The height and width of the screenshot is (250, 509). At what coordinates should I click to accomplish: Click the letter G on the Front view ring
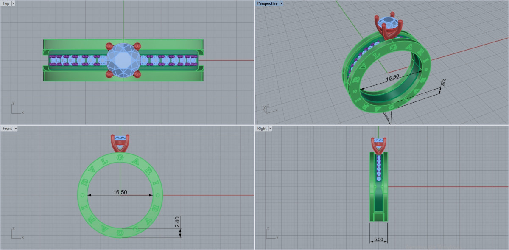click(120, 159)
